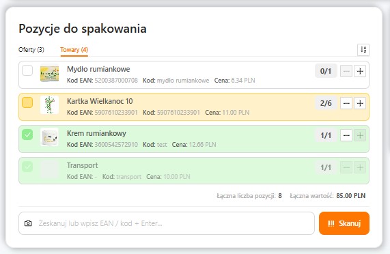Increase quantity for Mydło rumiankowe
This screenshot has width=390, height=254.
360,71
